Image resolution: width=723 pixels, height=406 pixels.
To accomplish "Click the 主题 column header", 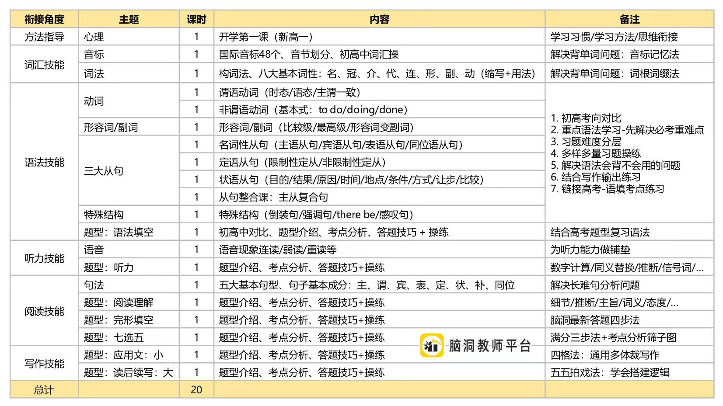I will [129, 19].
